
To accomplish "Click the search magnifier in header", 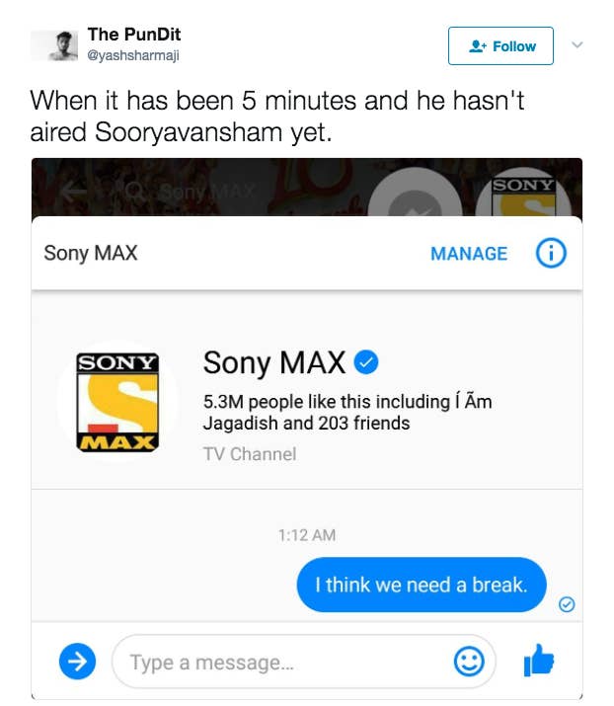I will (133, 191).
